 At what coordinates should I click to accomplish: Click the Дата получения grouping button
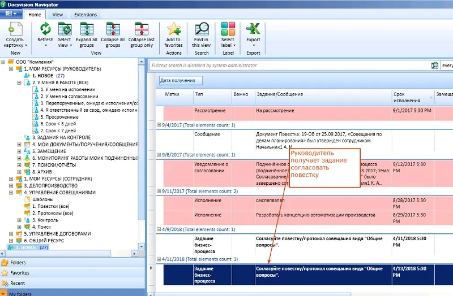pyautogui.click(x=177, y=81)
